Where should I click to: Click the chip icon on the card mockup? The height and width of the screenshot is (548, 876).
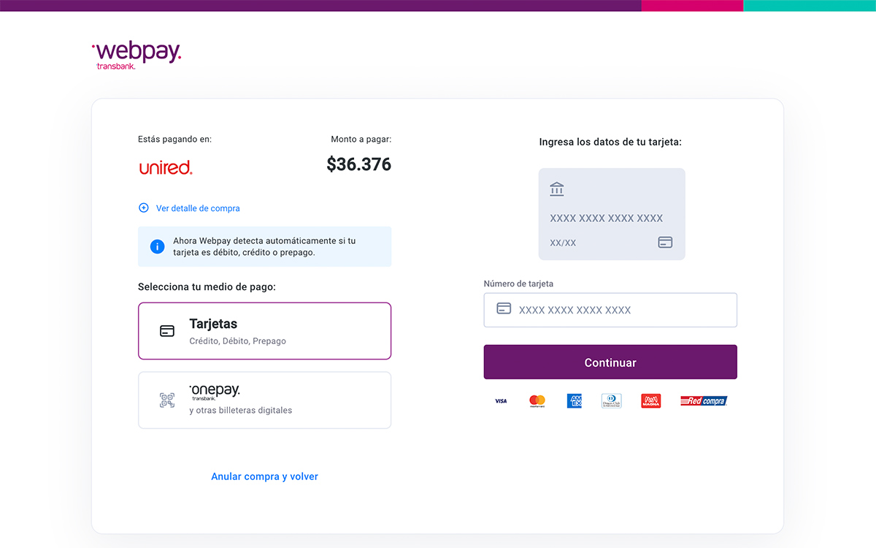665,242
